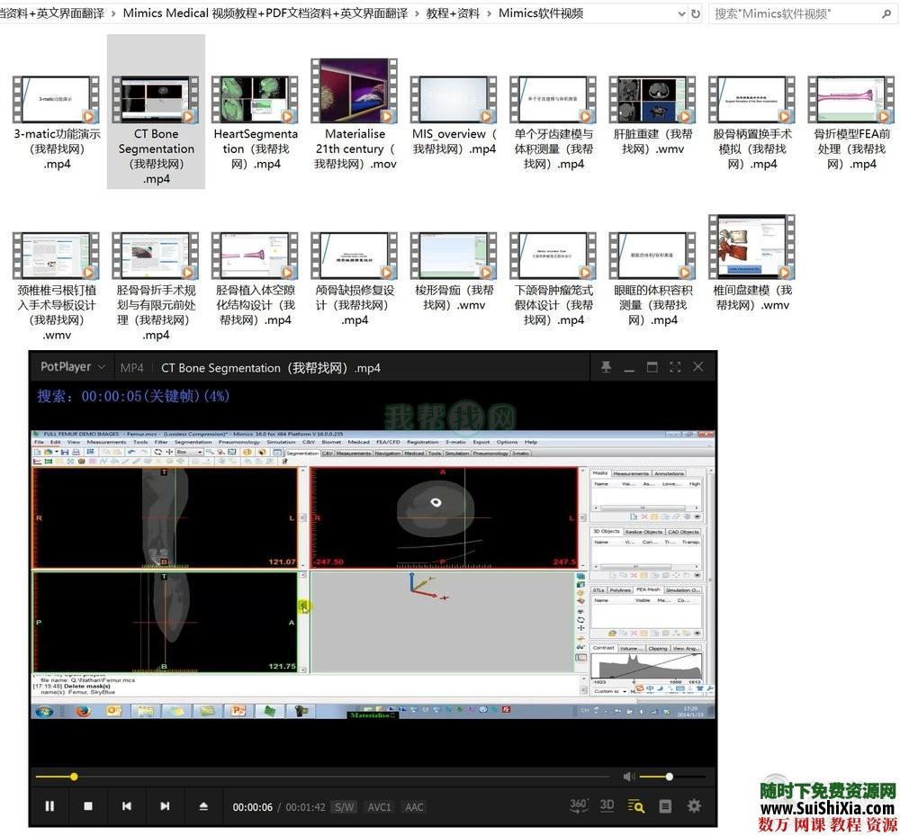Pause the video in PotPlayer
The height and width of the screenshot is (836, 900).
tap(49, 806)
